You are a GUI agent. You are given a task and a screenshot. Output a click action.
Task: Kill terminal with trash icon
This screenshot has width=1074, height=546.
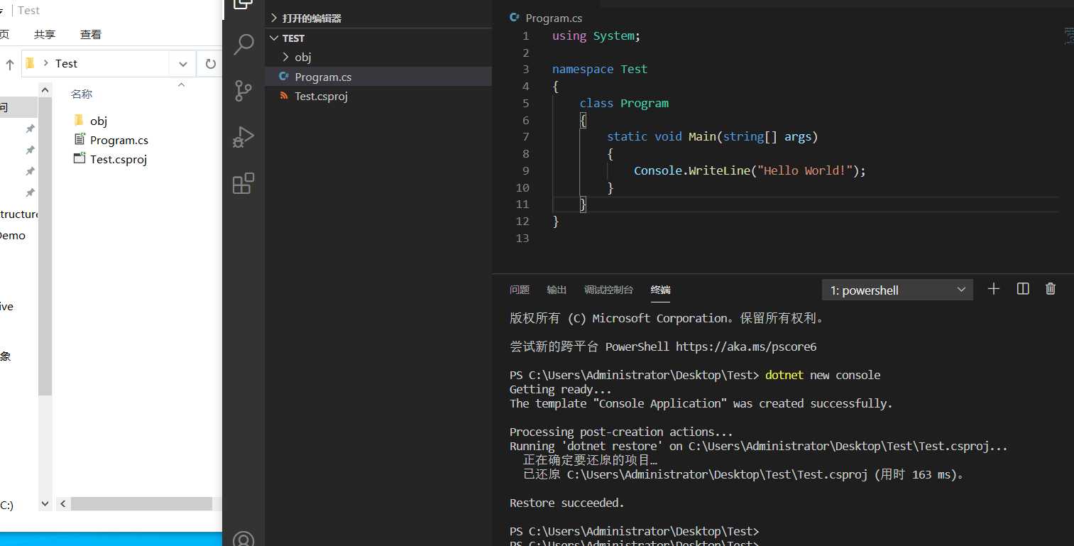[x=1051, y=289]
